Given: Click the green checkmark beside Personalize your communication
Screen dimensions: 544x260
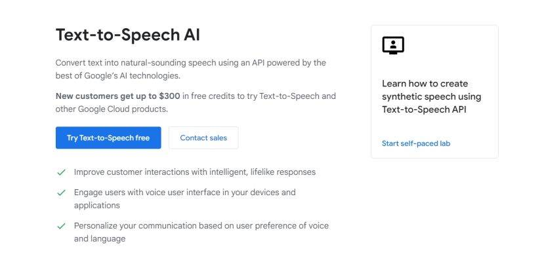Looking at the screenshot, I should tap(62, 226).
